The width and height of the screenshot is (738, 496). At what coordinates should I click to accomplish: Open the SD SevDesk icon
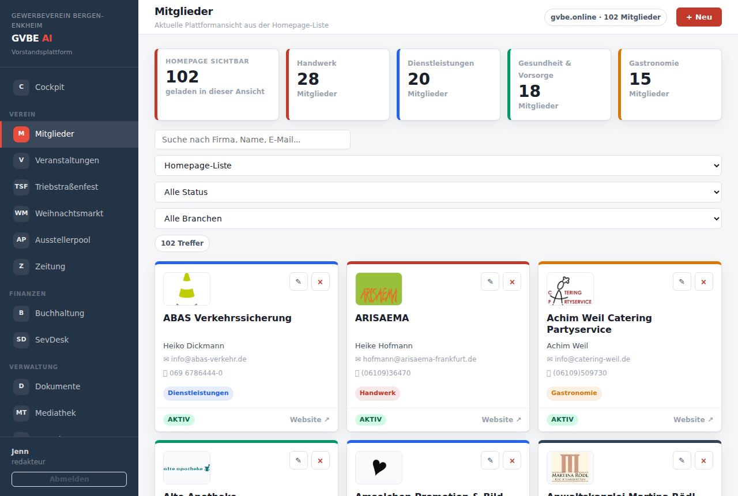[21, 340]
